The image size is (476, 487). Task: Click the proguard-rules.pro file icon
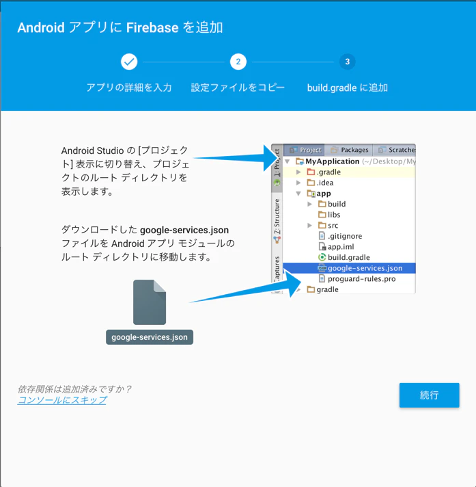[322, 278]
